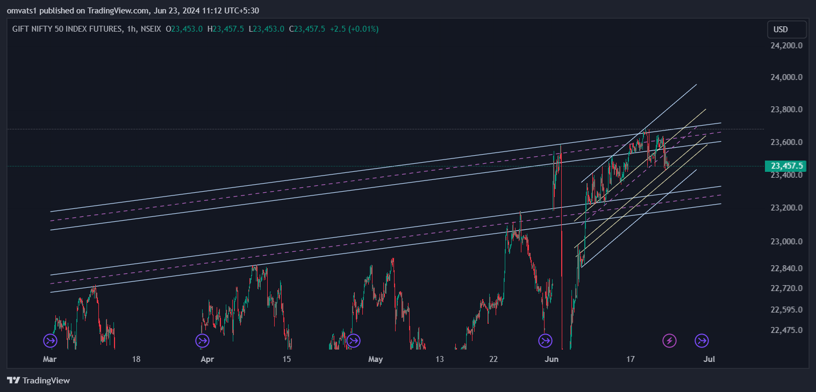Click the 17 date label on the time axis
816x392 pixels.
pos(631,359)
